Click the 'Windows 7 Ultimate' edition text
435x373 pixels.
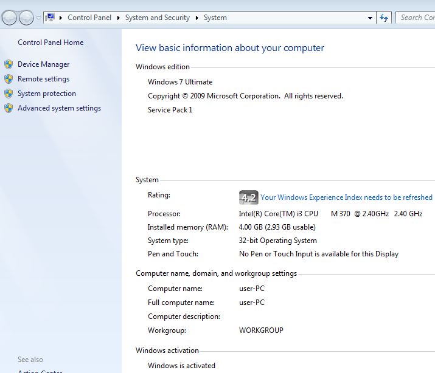tap(180, 82)
